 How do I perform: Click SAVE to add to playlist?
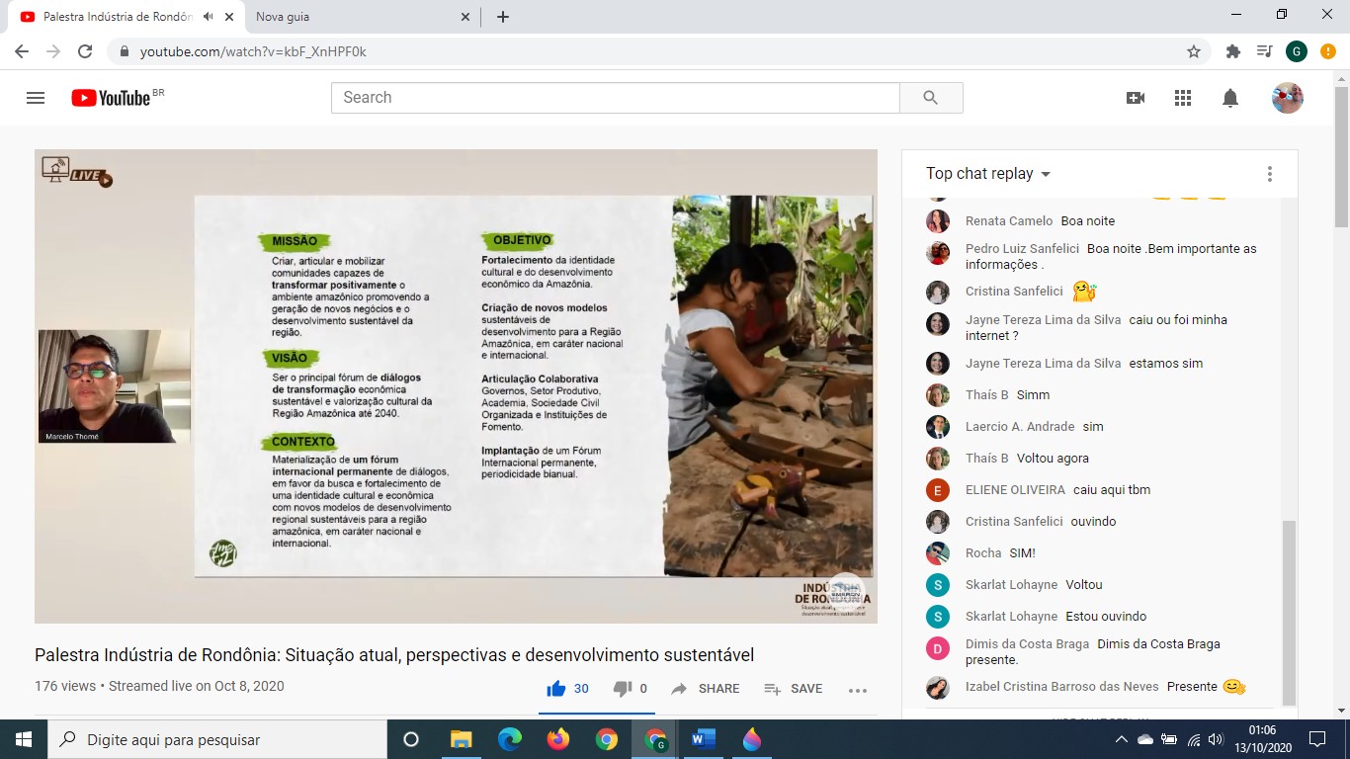(x=794, y=689)
